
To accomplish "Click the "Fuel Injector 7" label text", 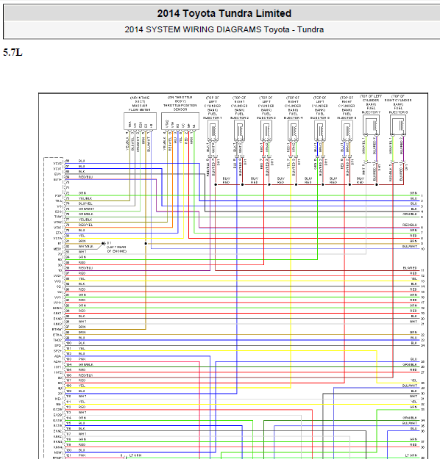I will tap(371, 110).
